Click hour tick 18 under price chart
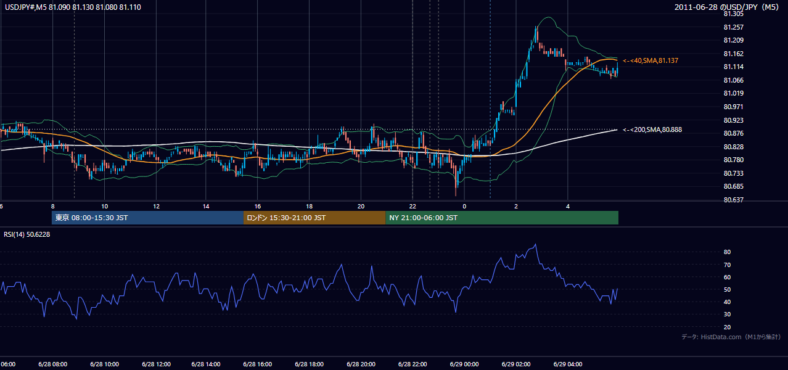The image size is (788, 370). (310, 206)
